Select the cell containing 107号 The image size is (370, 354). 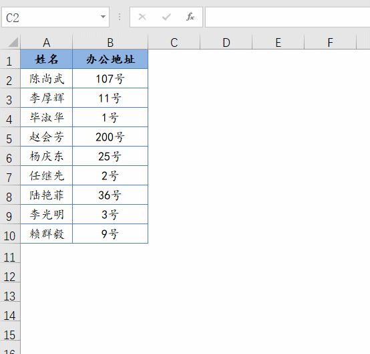click(x=110, y=78)
